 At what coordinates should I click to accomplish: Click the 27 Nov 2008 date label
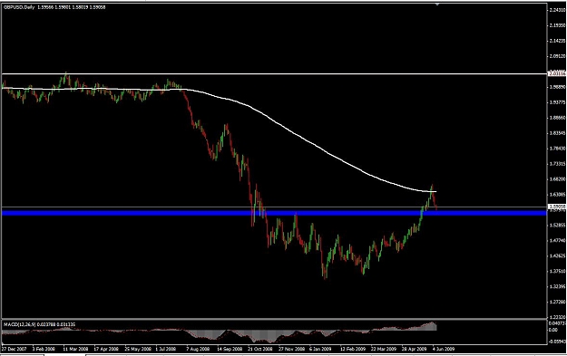click(291, 349)
